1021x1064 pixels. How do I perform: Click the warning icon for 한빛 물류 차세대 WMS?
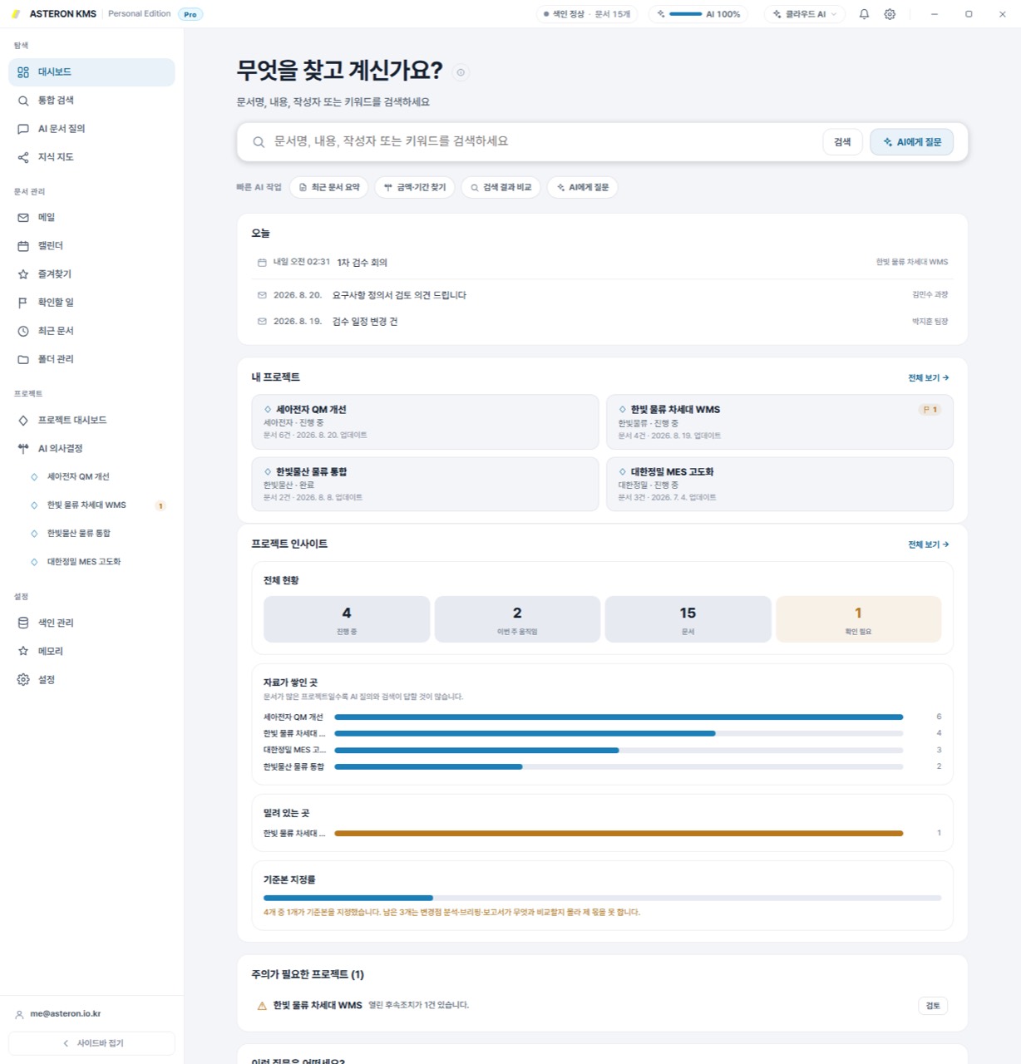(x=262, y=1006)
